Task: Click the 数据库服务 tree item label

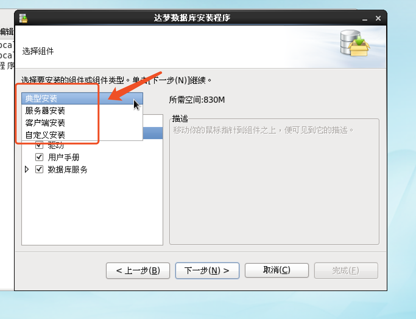Action: click(x=68, y=170)
